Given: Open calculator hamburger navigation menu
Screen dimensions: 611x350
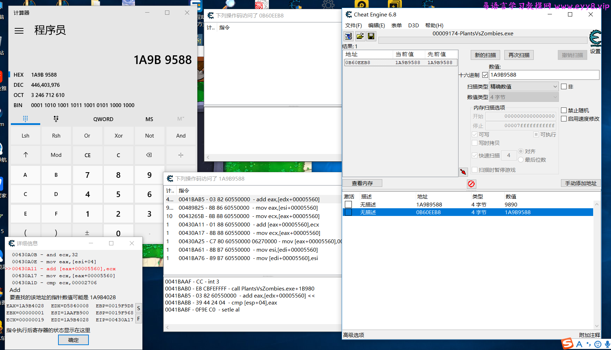Looking at the screenshot, I should (19, 31).
